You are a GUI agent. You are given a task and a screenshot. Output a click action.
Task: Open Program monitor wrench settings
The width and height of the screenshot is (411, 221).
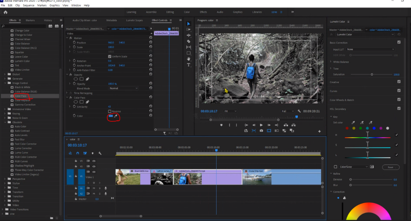[300, 111]
